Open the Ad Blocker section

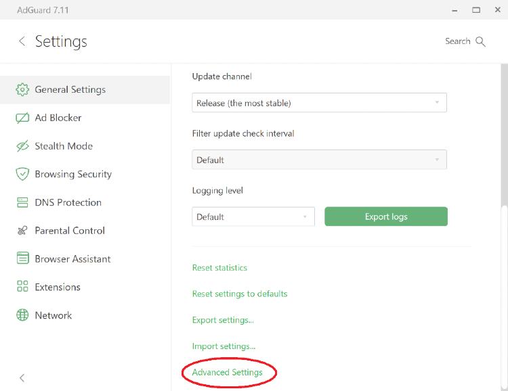pos(85,118)
